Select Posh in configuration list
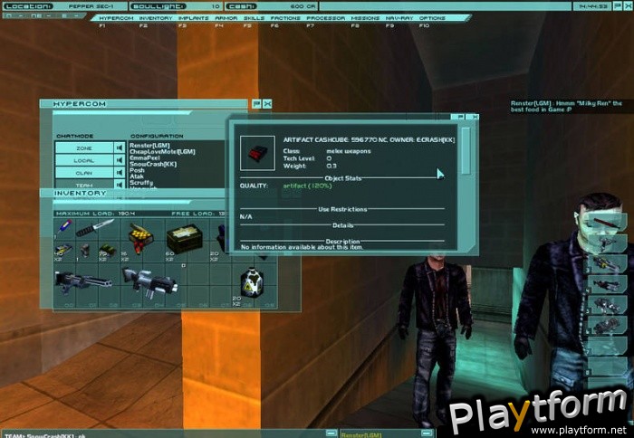This screenshot has width=634, height=438. (137, 170)
